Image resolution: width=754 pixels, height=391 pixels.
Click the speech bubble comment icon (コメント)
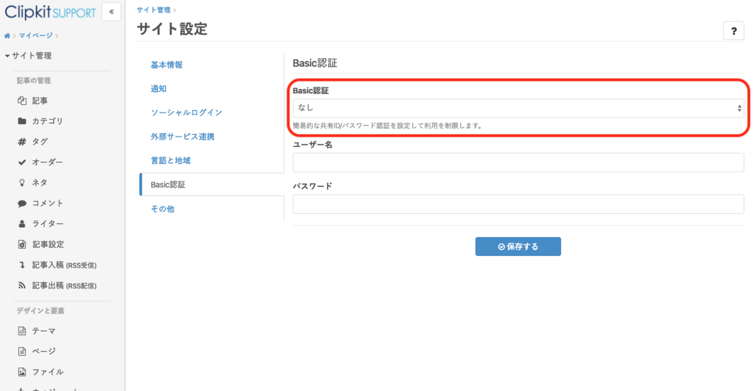[x=22, y=203]
